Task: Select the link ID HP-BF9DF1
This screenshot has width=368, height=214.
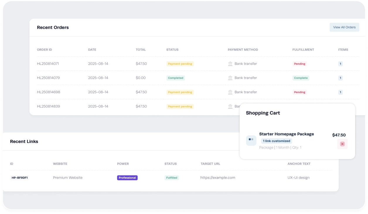Action: (20, 177)
